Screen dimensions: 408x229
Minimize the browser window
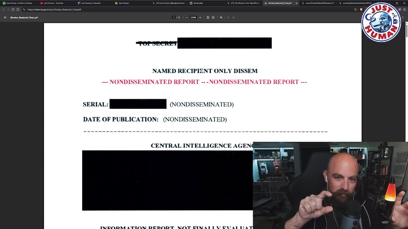pos(390,3)
